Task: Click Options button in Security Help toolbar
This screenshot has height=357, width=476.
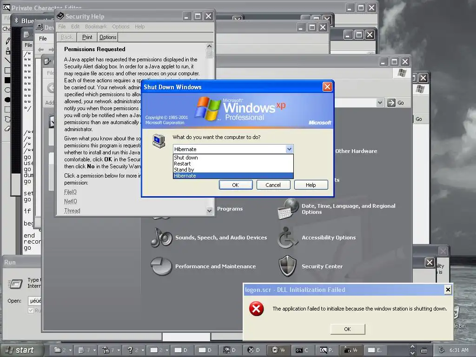Action: click(108, 37)
